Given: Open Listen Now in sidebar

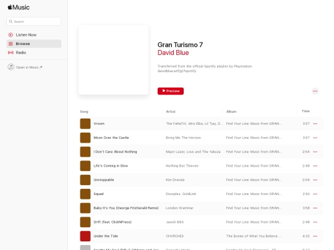Looking at the screenshot, I should pyautogui.click(x=33, y=35).
